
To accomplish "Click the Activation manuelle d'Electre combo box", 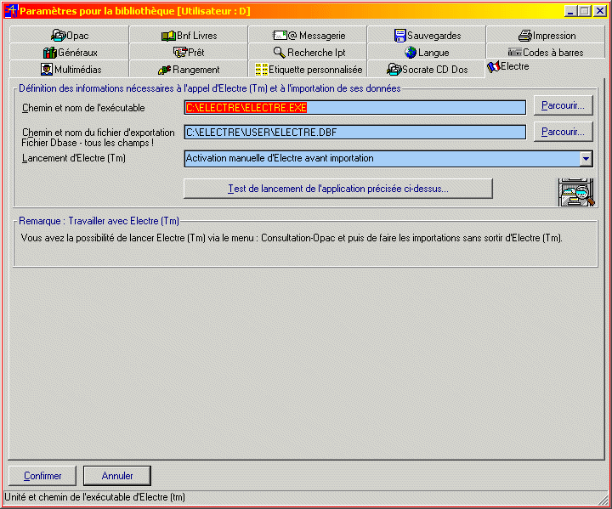I will [388, 159].
